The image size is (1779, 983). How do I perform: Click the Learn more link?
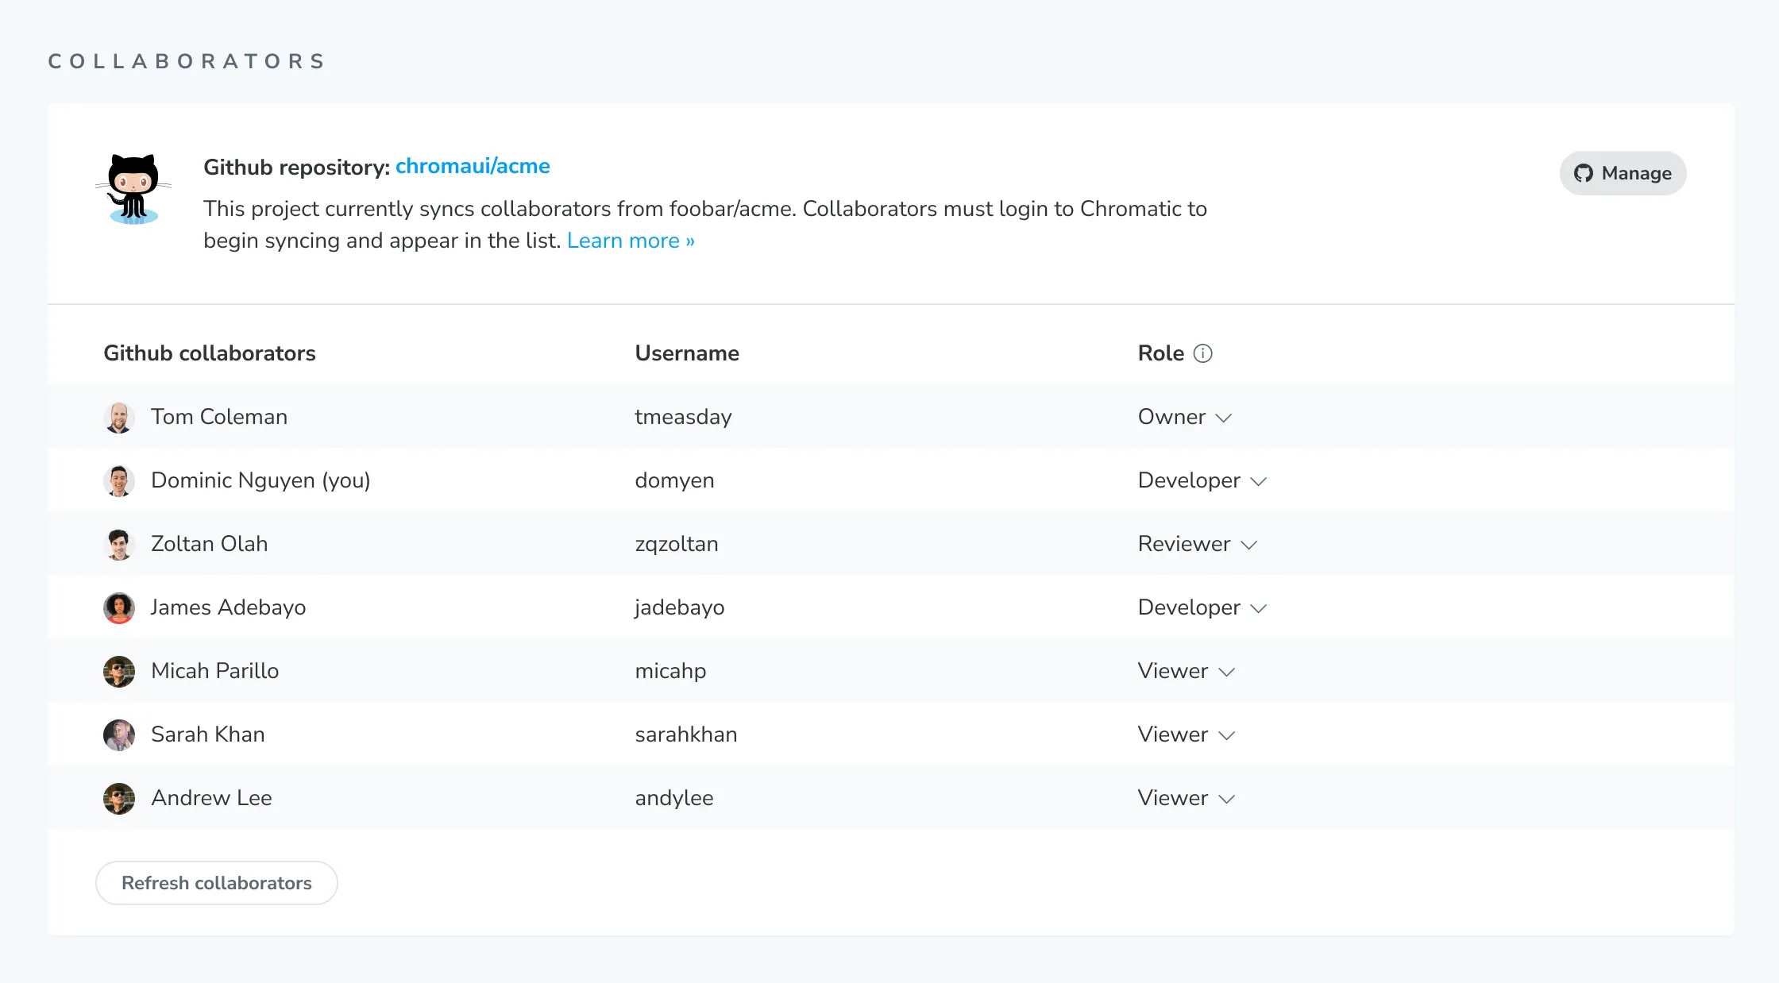[x=631, y=241]
